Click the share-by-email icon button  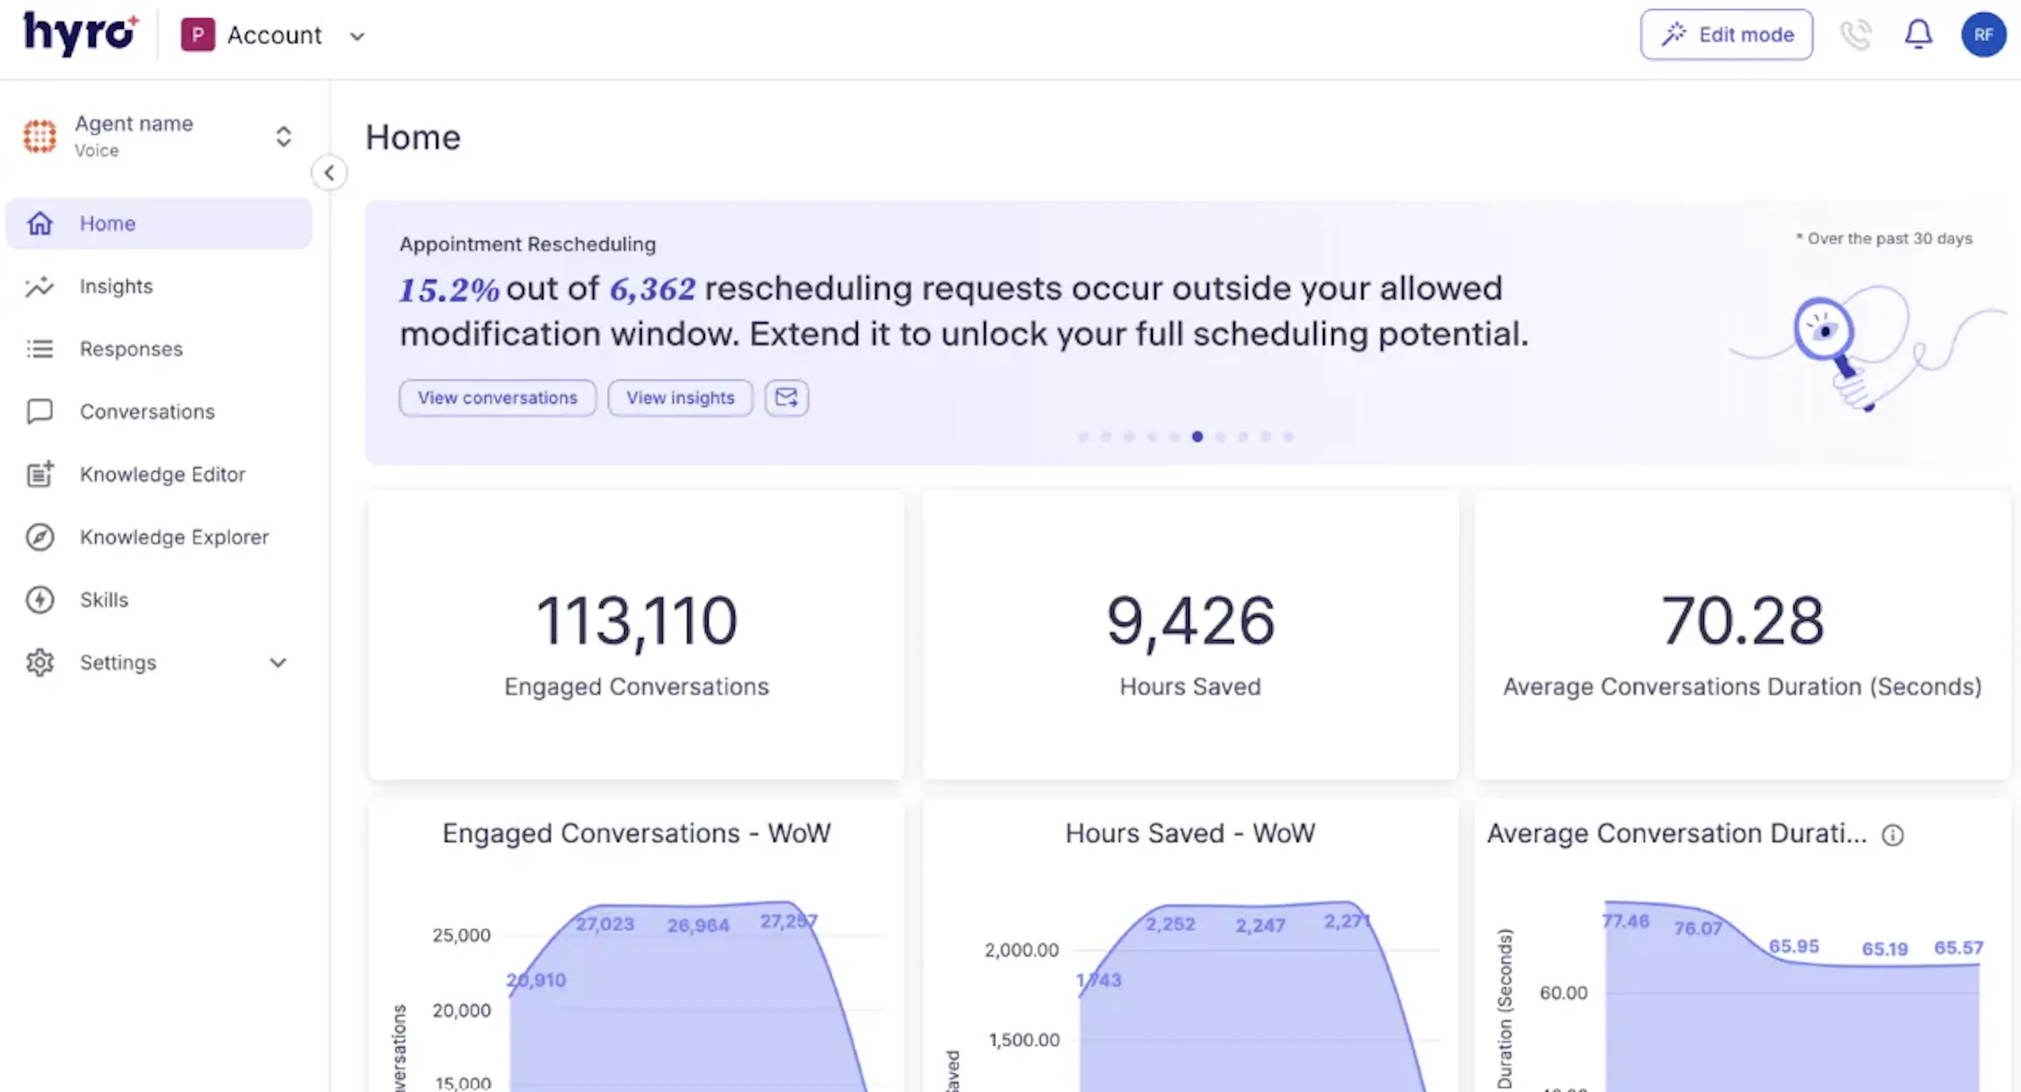click(x=786, y=398)
